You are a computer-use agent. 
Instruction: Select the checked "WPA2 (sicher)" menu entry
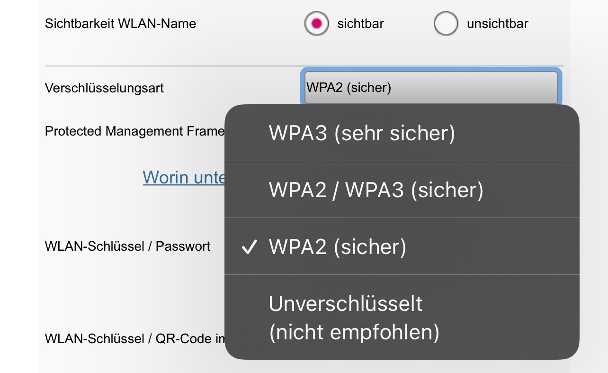point(338,247)
